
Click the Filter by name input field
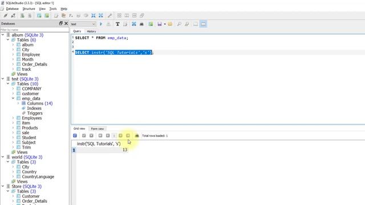[x=35, y=30]
